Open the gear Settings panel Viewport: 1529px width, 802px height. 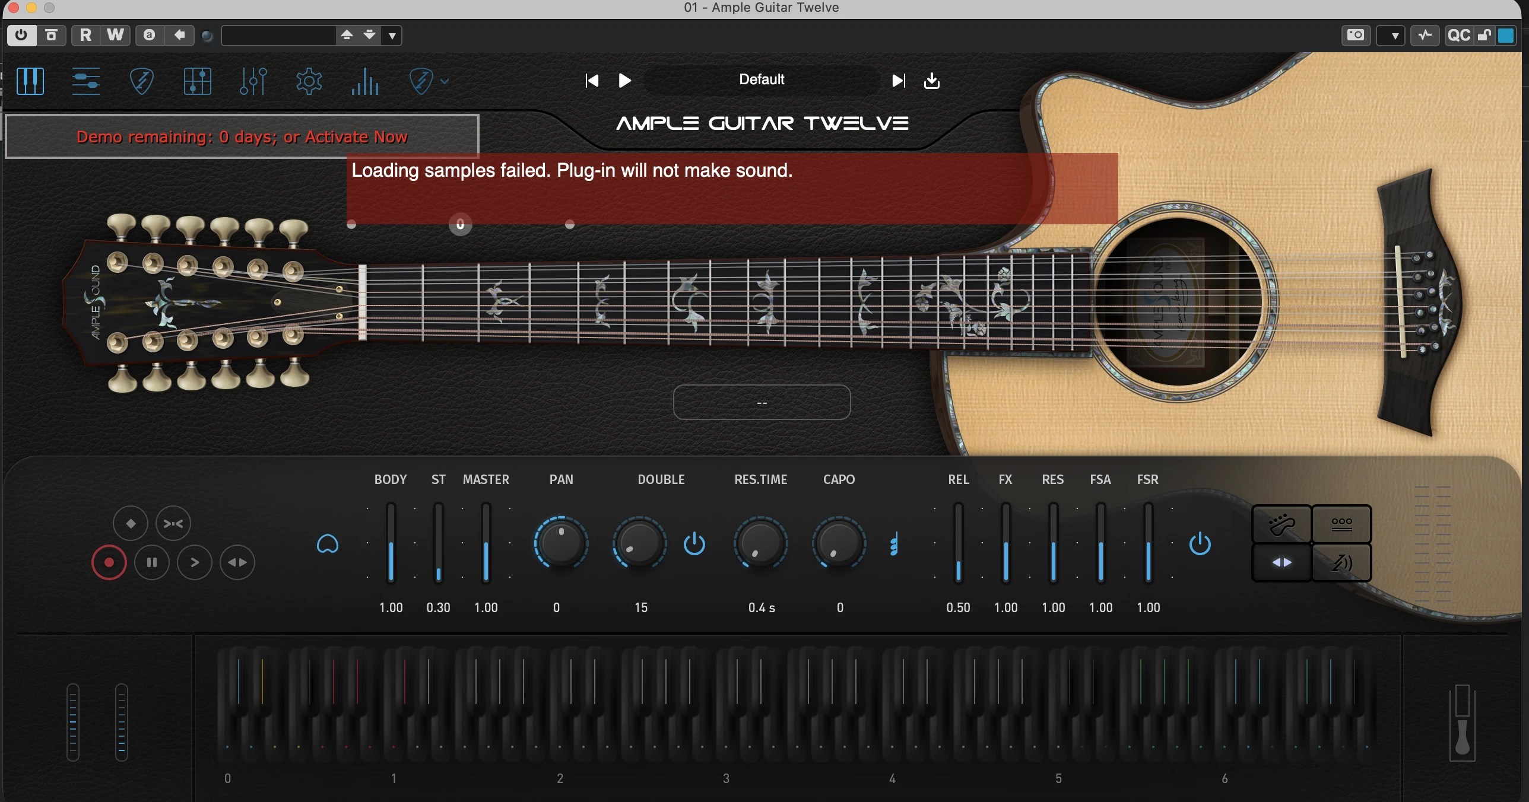tap(309, 81)
